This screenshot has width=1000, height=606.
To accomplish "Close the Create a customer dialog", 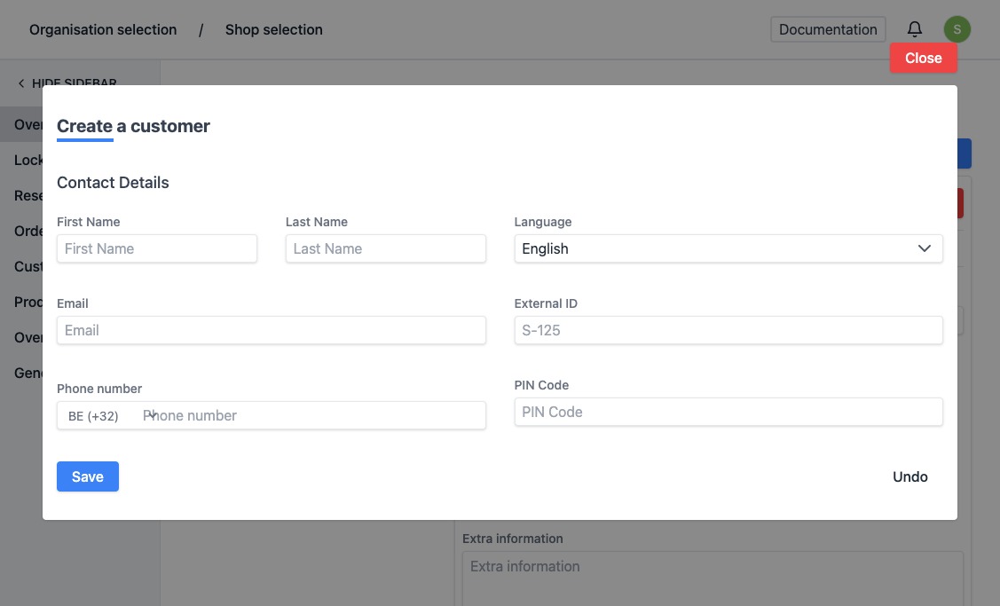I will (x=923, y=58).
